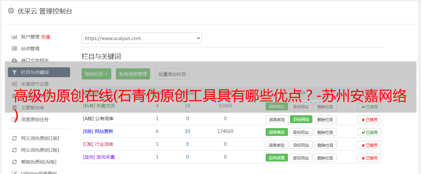Click the 174669 count in 网站更新 row
The image size is (421, 174).
coord(225,131)
